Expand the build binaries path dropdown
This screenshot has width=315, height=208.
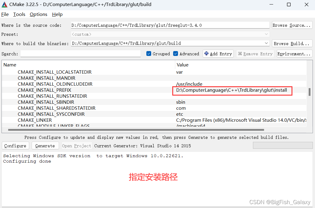tap(266, 43)
